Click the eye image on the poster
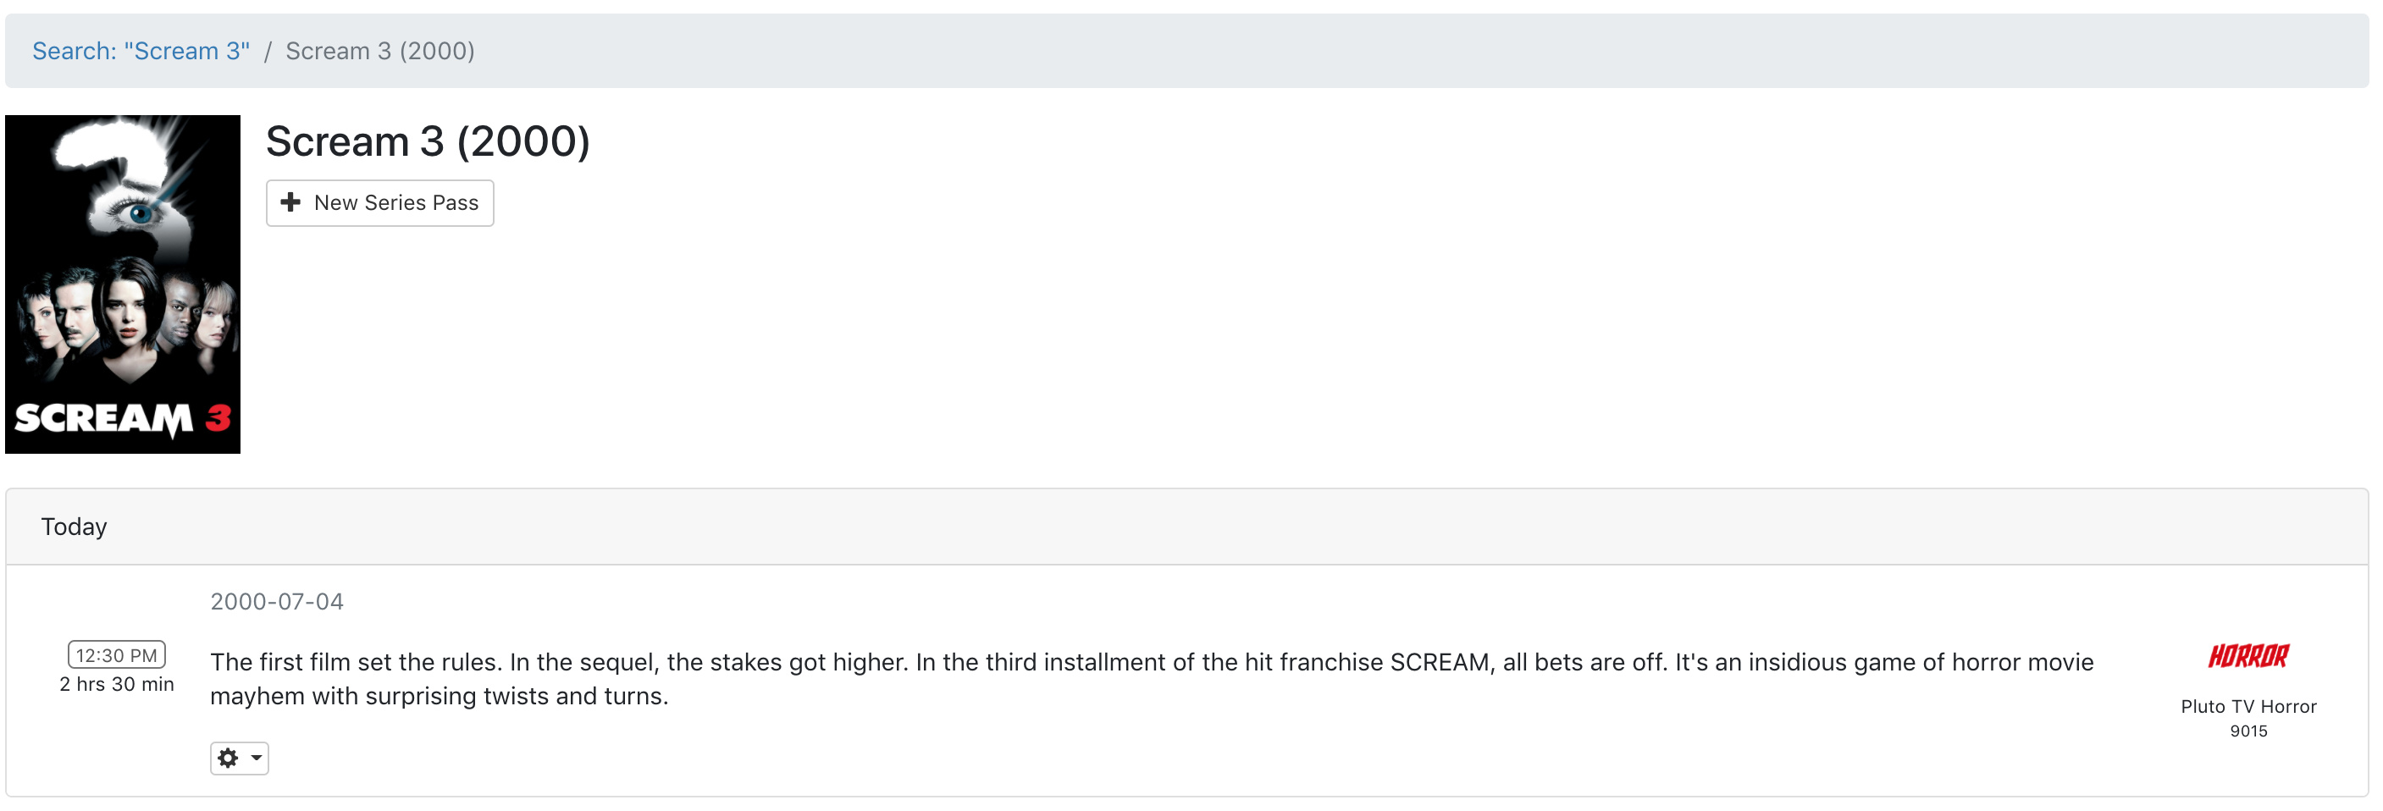This screenshot has width=2383, height=811. tap(139, 212)
